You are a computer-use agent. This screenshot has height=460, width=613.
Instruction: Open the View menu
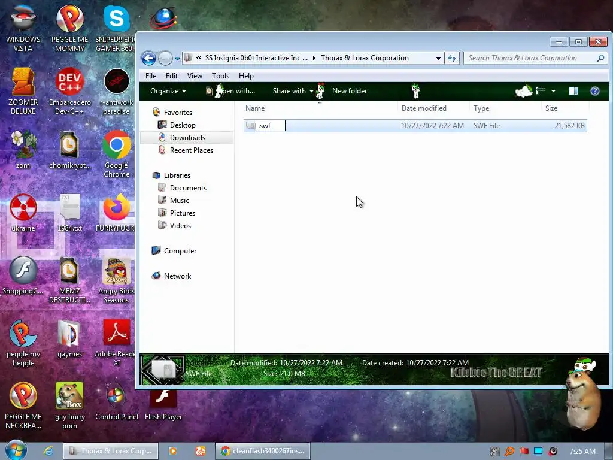click(195, 76)
